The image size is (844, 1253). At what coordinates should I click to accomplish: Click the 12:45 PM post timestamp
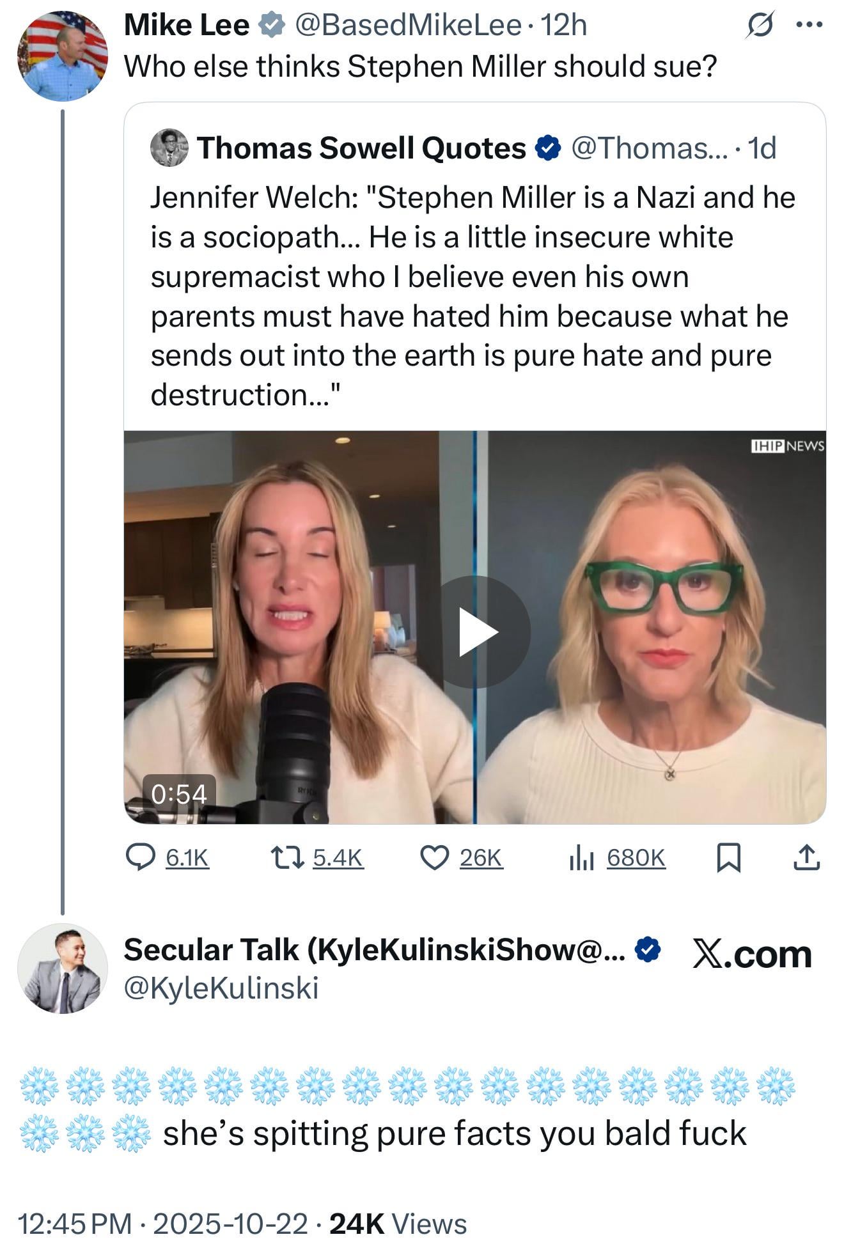(74, 1224)
